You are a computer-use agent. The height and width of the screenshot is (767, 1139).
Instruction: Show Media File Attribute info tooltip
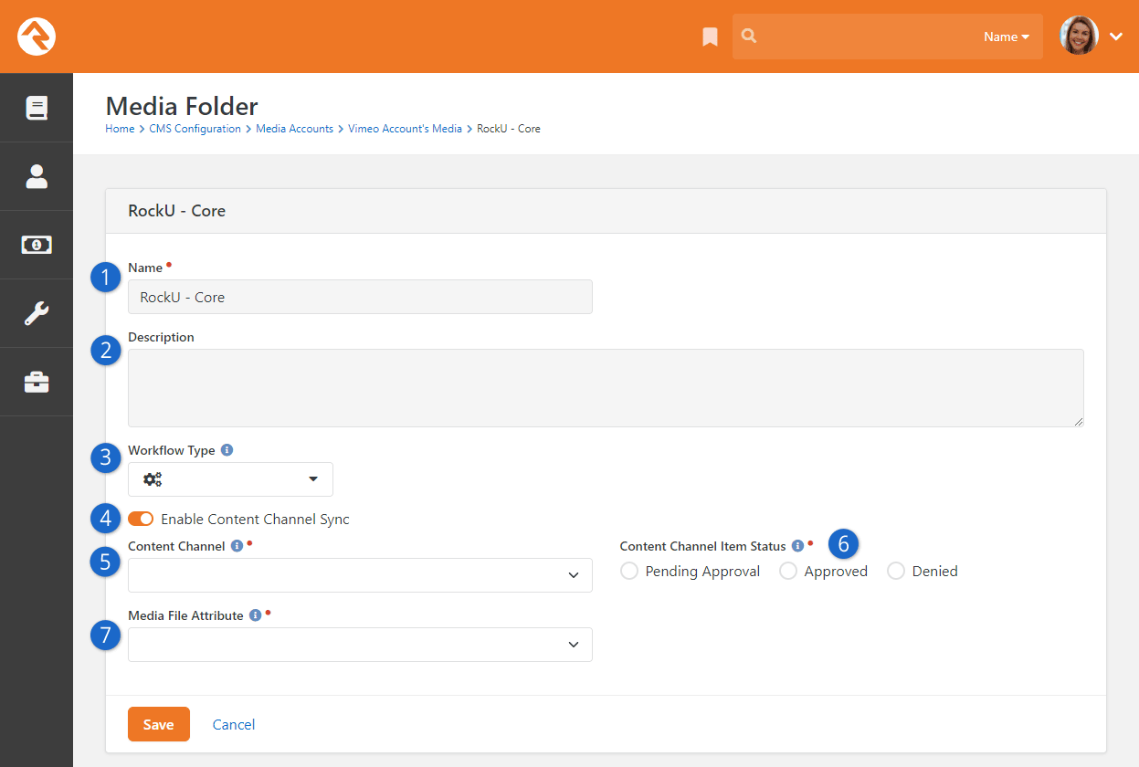click(255, 615)
